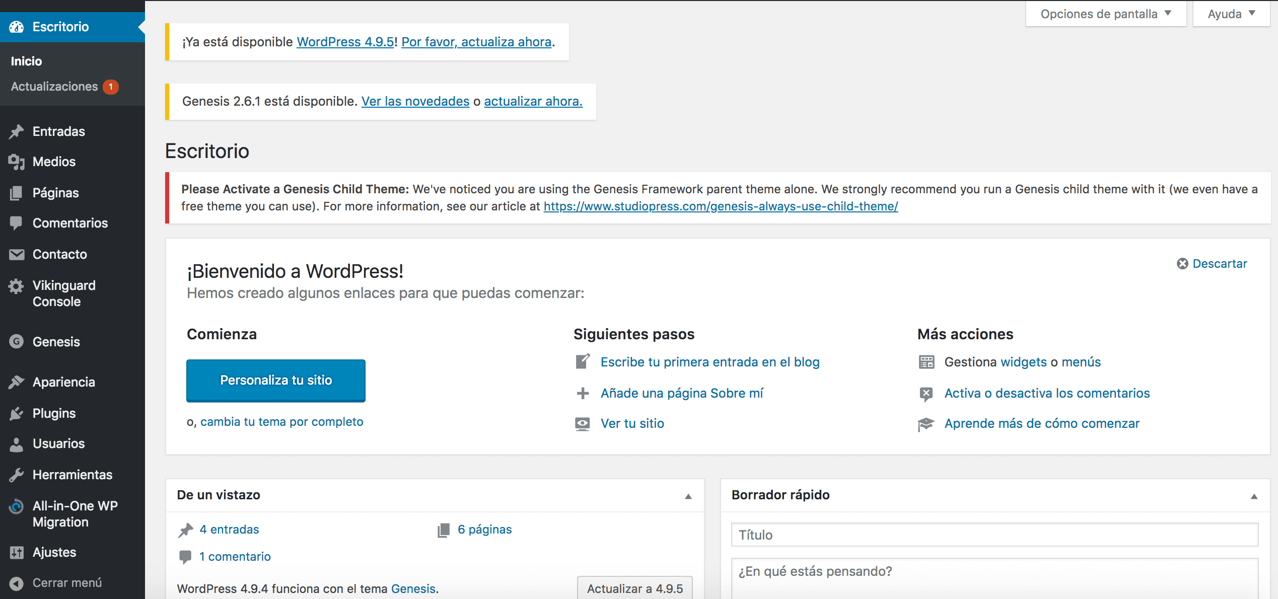
Task: Open the widgets link in Más acciones
Action: pos(1024,362)
